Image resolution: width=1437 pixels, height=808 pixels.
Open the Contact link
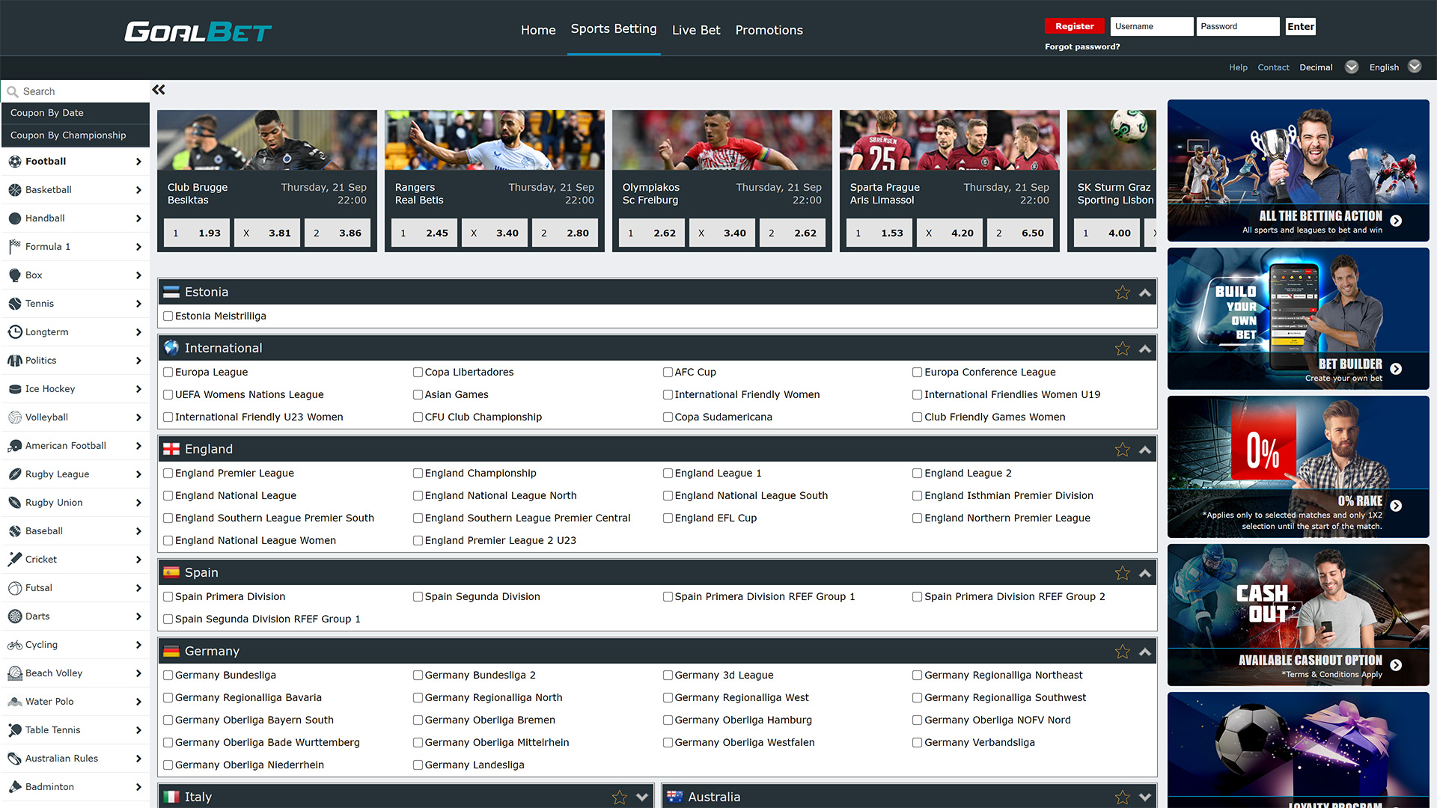[1273, 67]
